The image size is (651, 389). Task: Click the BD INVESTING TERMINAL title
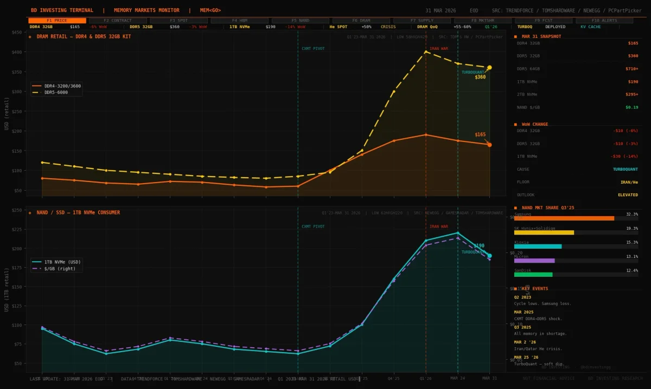tap(62, 10)
